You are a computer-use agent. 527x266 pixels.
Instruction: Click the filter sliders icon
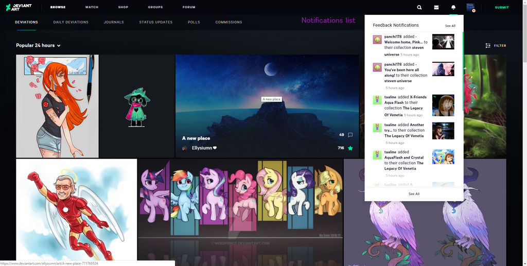488,45
